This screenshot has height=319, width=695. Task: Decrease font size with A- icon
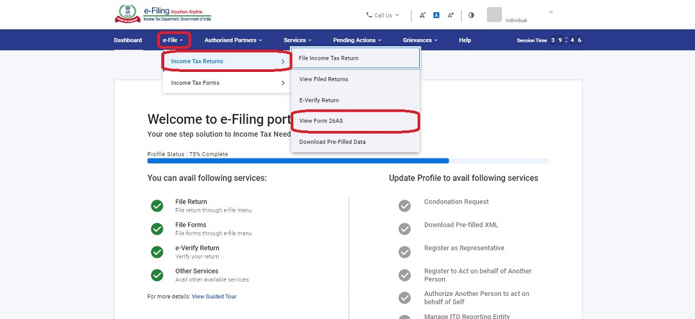(x=422, y=15)
